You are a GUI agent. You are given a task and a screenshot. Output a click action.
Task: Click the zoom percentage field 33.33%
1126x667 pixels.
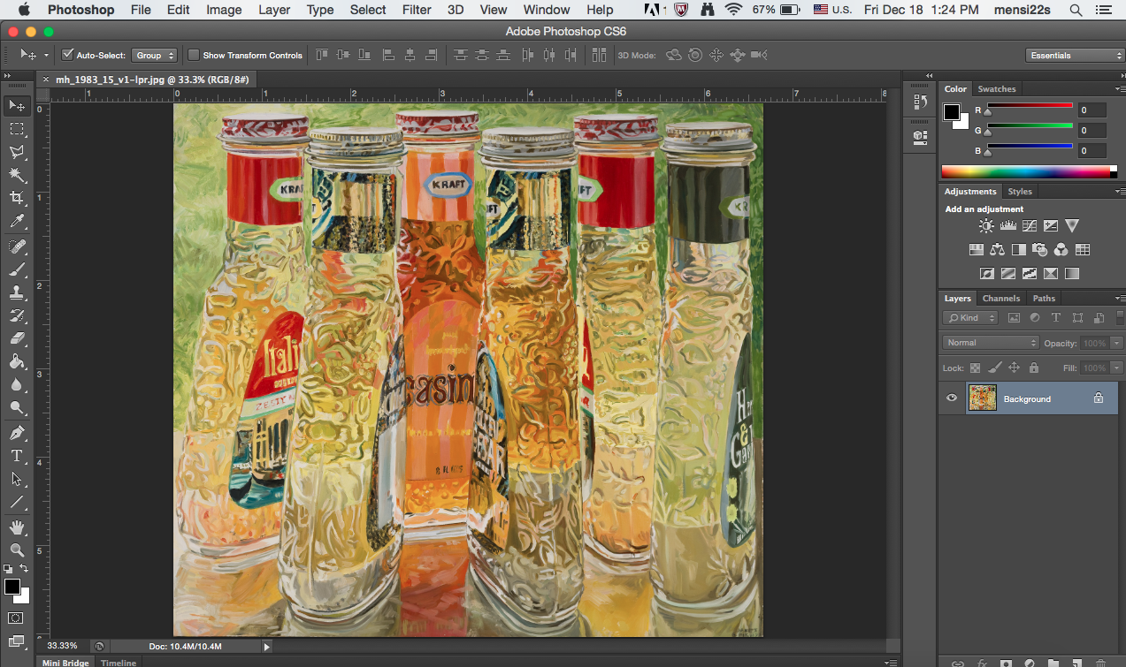(x=62, y=646)
